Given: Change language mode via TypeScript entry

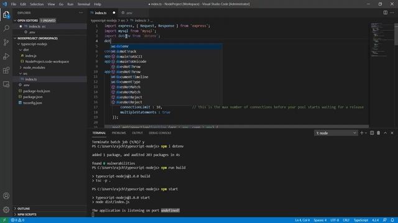Looking at the screenshot, I should coord(361,221).
